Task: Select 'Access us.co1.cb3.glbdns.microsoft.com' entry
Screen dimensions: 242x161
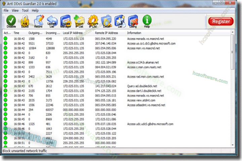Action: [151, 44]
